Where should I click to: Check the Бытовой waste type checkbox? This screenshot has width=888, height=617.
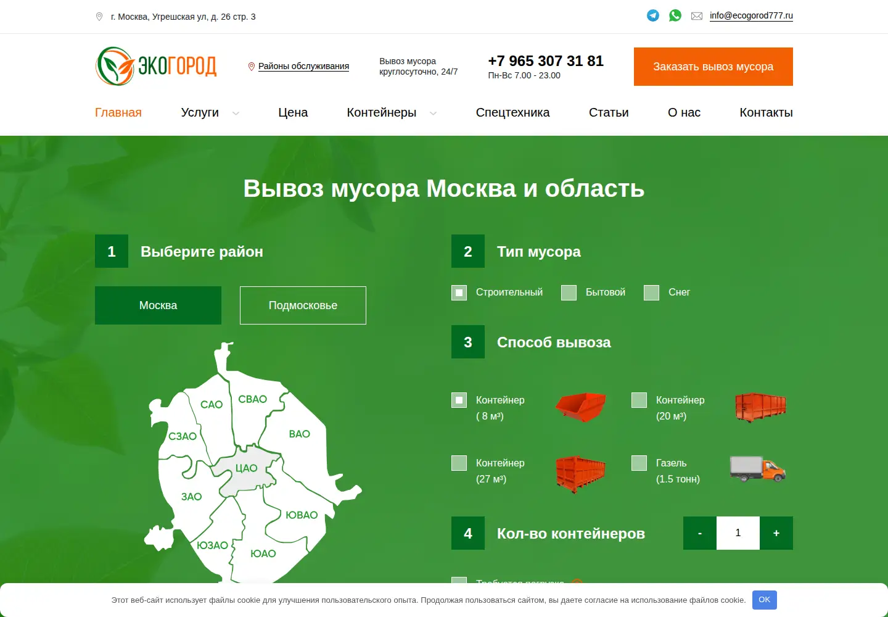click(569, 292)
